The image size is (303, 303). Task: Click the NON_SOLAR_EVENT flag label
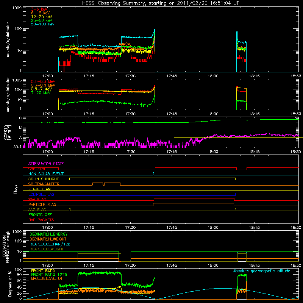tap(46, 174)
